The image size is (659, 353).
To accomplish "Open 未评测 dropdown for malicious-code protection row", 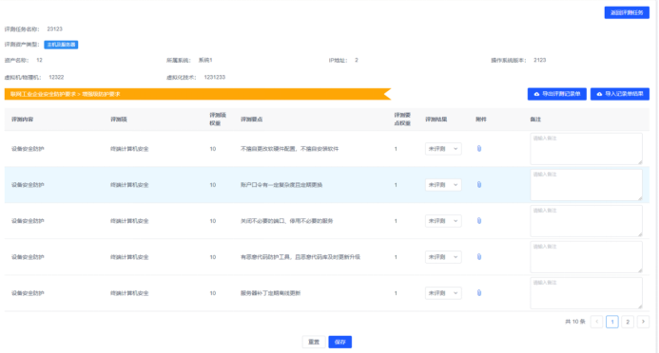I will pyautogui.click(x=443, y=257).
